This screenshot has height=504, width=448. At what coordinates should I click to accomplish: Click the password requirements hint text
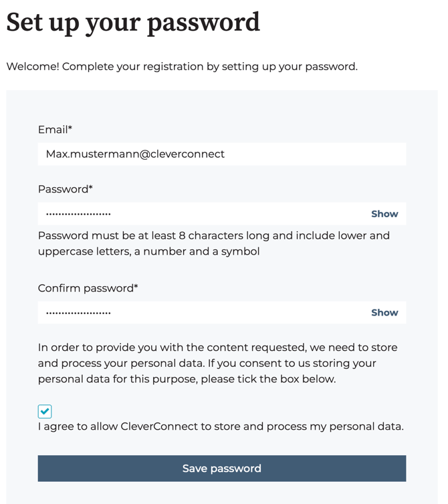pyautogui.click(x=214, y=243)
